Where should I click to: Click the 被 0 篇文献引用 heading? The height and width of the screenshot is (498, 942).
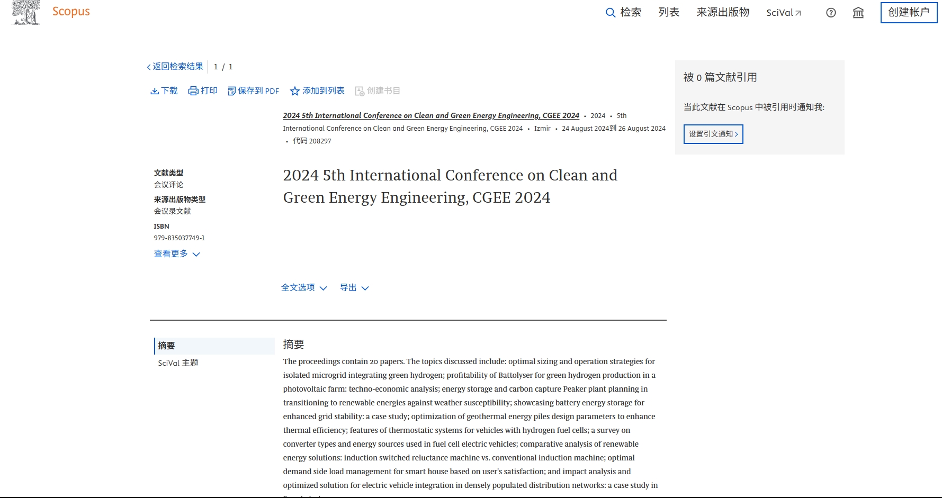pyautogui.click(x=720, y=77)
